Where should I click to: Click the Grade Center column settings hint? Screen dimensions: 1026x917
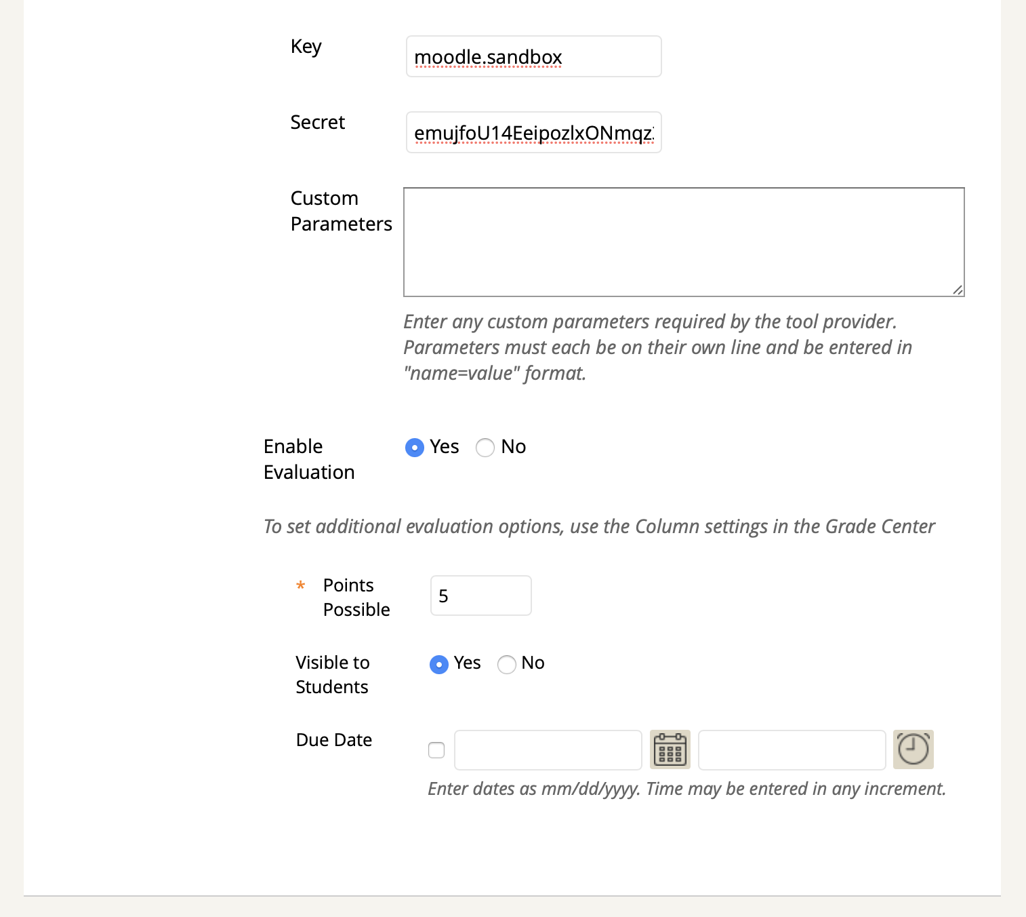pyautogui.click(x=599, y=527)
